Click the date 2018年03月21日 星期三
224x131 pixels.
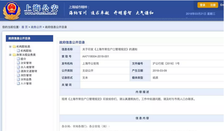click(x=200, y=14)
